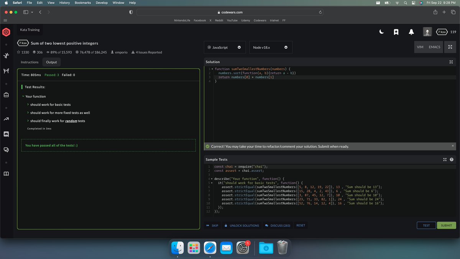
Task: Open the Node v18.x version dropdown
Action: (x=271, y=47)
